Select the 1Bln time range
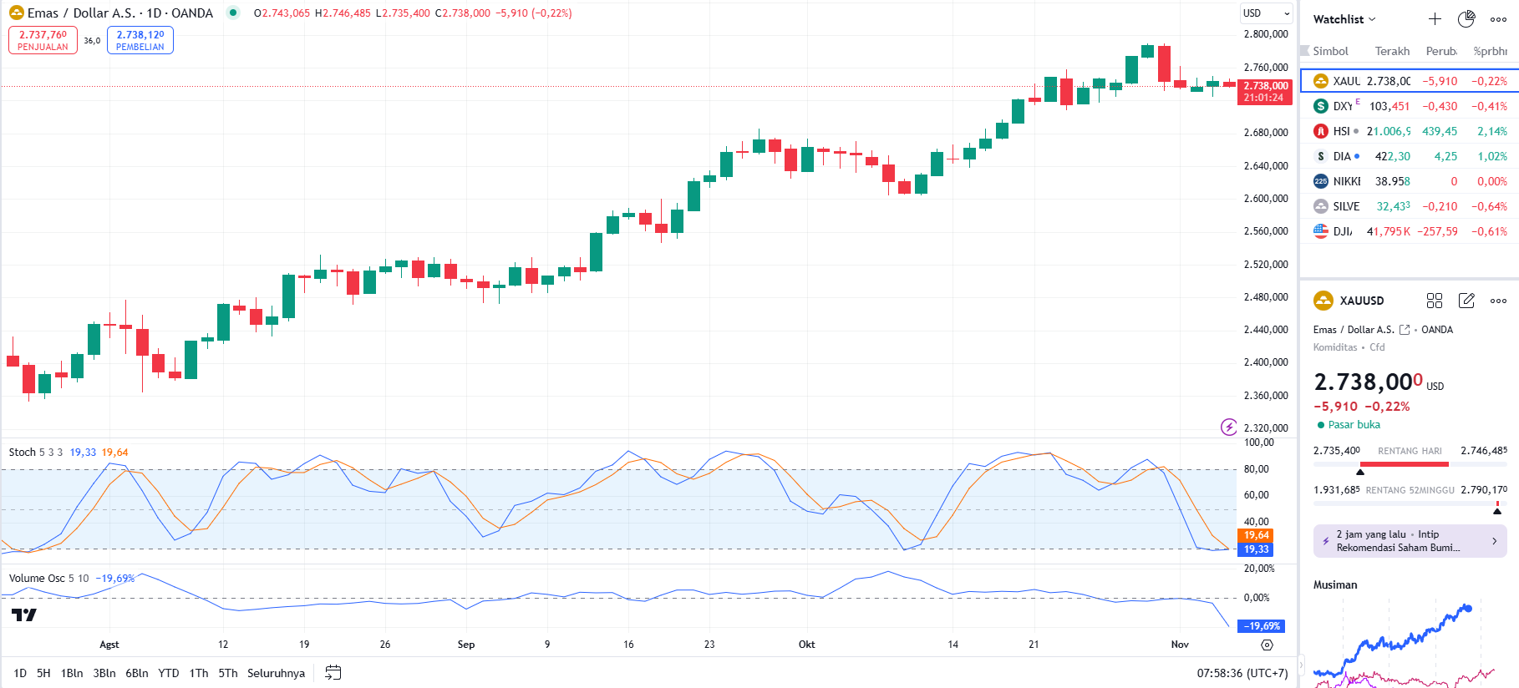This screenshot has width=1519, height=688. (72, 673)
